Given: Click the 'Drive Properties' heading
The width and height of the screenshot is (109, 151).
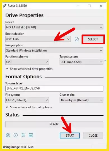Looking at the screenshot, I should pyautogui.click(x=24, y=15).
